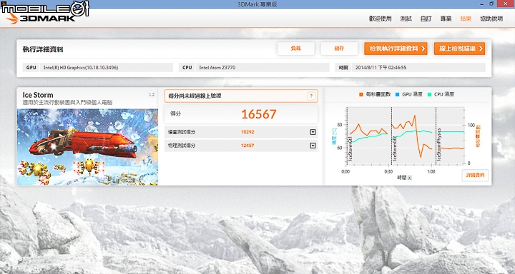Screen dimensions: 515x274
Task: Click the 3DMark logo in header
Action: [x=41, y=18]
